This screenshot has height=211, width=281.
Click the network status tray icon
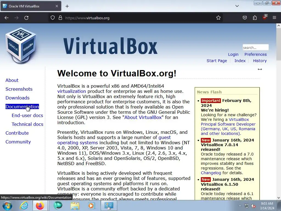pos(247,206)
